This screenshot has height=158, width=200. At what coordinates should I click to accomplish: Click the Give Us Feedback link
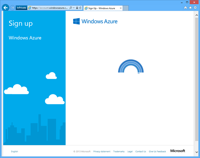tap(157, 151)
